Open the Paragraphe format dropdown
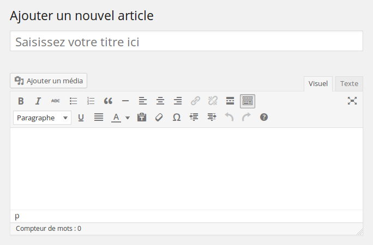The width and height of the screenshot is (373, 245). 42,118
